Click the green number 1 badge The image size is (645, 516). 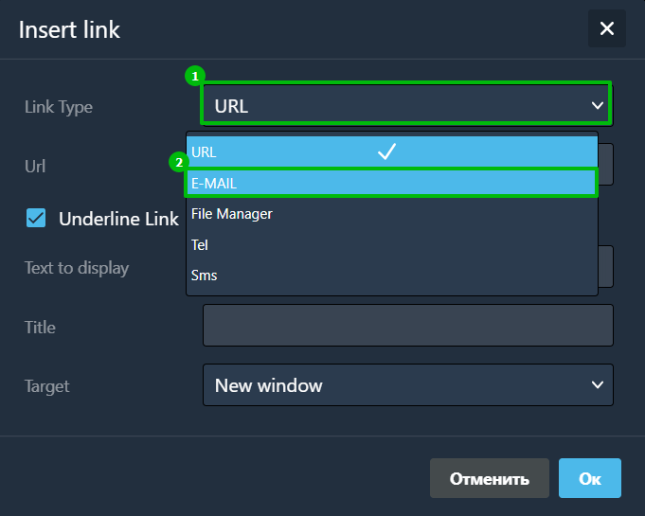click(x=195, y=76)
